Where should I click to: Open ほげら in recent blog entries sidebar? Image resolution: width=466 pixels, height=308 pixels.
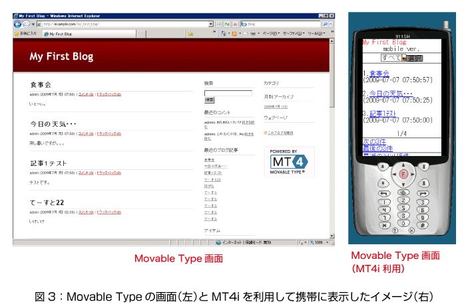coord(209,186)
